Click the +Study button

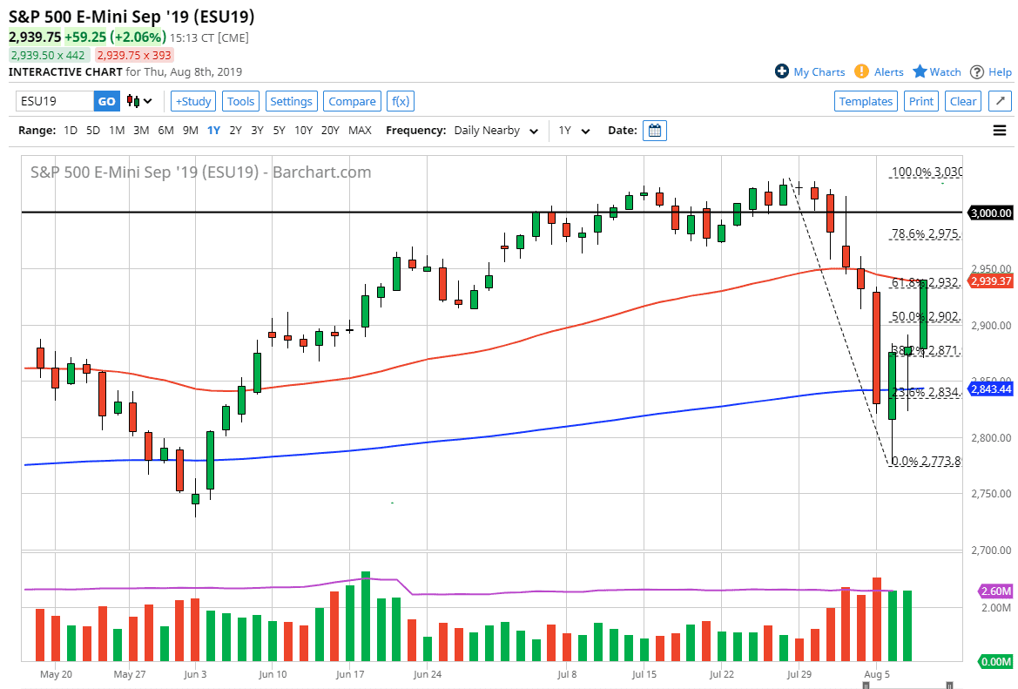pos(192,101)
